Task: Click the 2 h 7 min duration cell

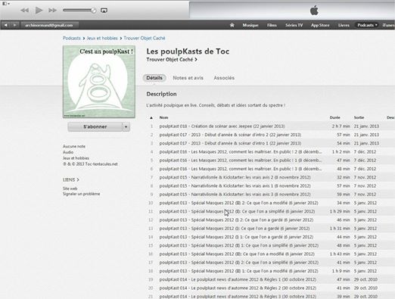Action: pos(341,126)
